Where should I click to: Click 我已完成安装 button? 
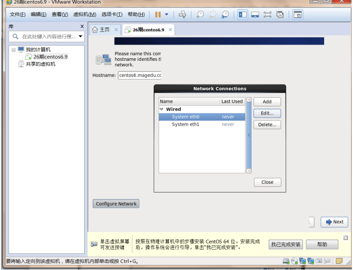[x=286, y=244]
